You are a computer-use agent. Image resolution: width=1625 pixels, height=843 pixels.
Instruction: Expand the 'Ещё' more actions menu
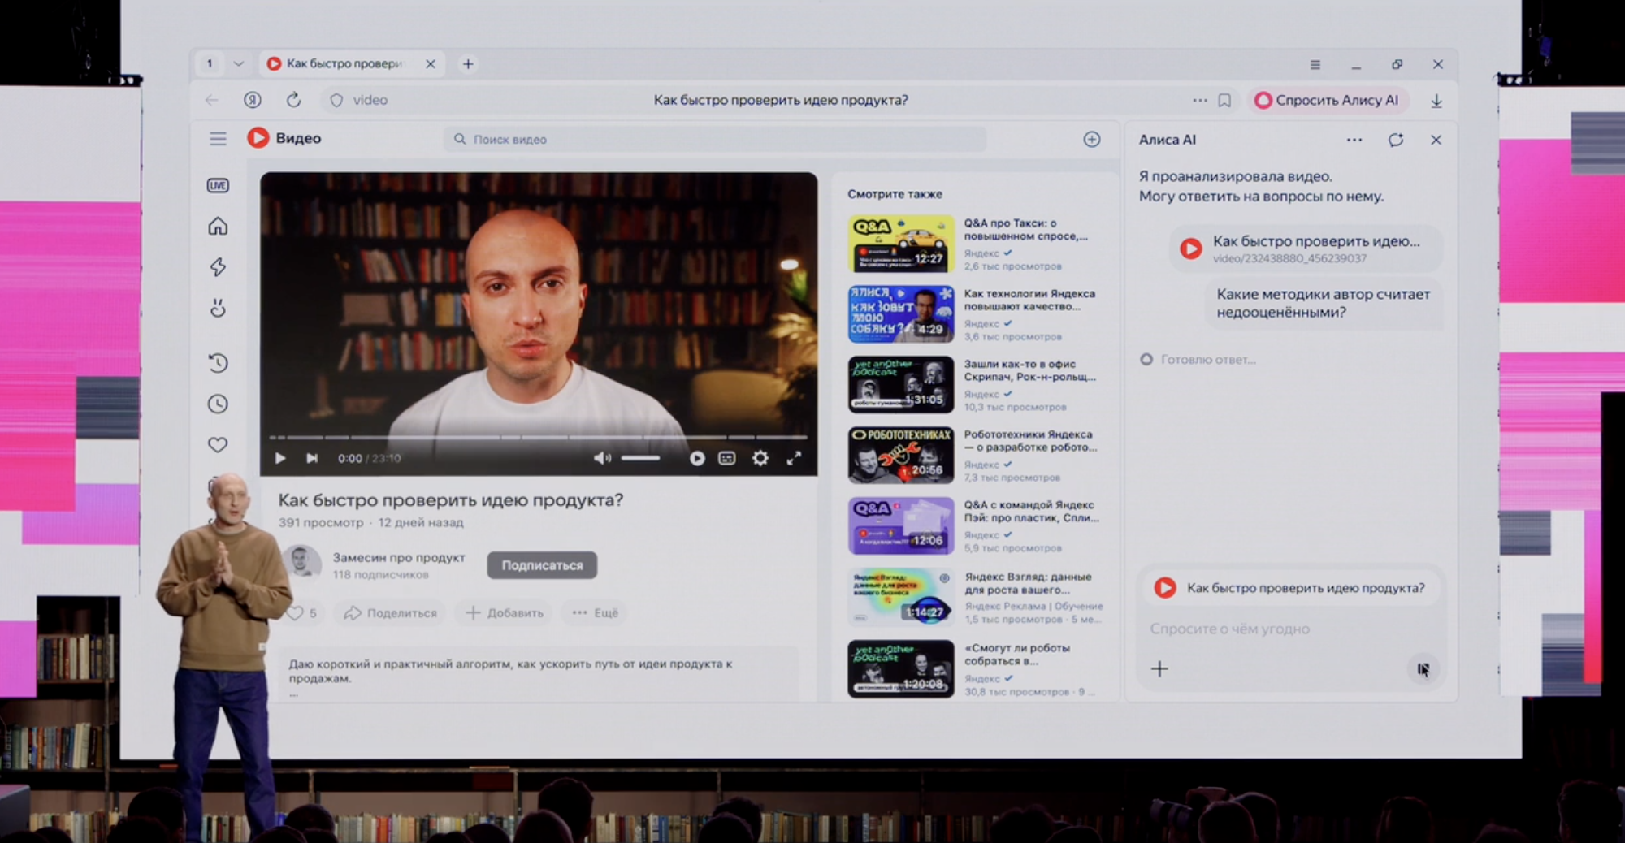coord(596,613)
